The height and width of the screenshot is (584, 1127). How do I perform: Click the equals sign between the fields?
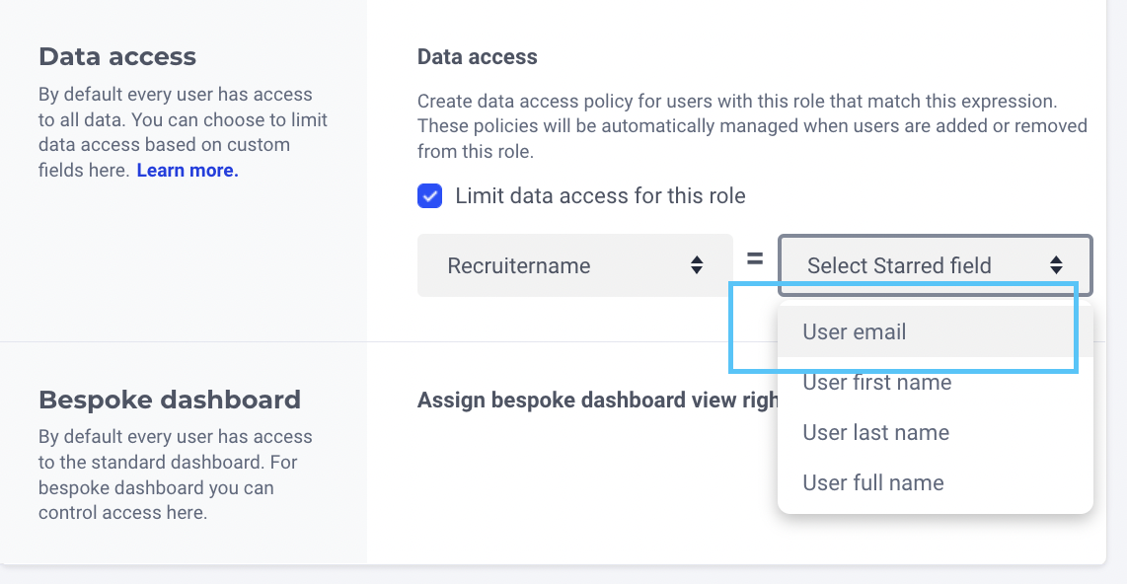755,259
